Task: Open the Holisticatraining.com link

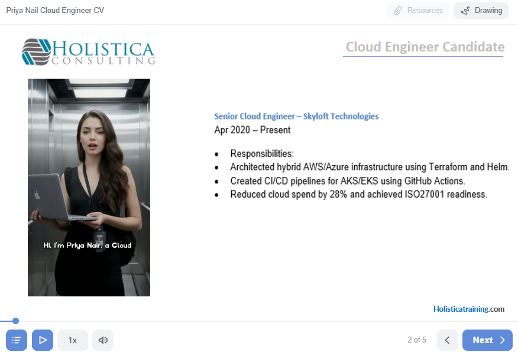Action: (x=469, y=309)
